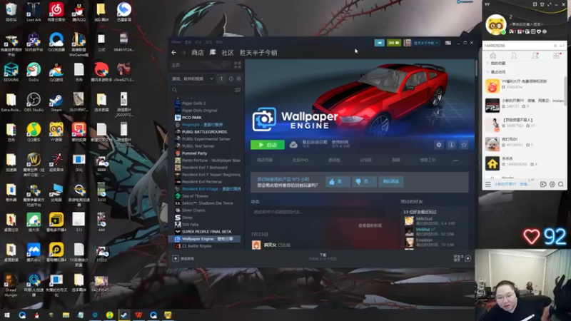Open Steam desktop shortcut icon
571x321 pixels.
click(x=56, y=102)
